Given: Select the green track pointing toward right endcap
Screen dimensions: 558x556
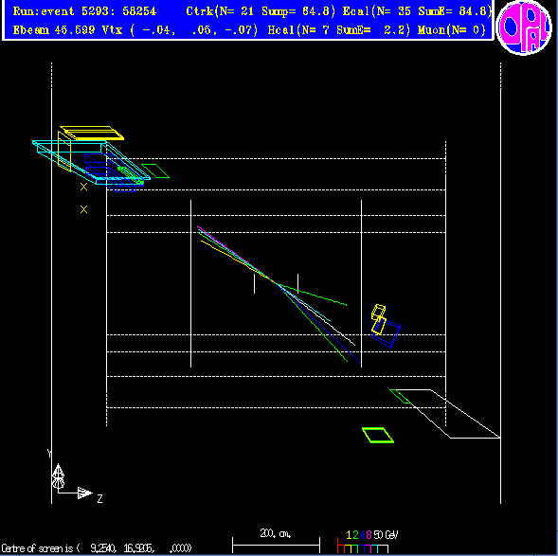Looking at the screenshot, I should point(314,295).
